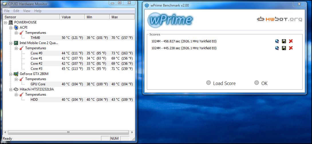Viewport: 312px width, 144px height.
Task: Select the Load Score radio button
Action: point(208,83)
